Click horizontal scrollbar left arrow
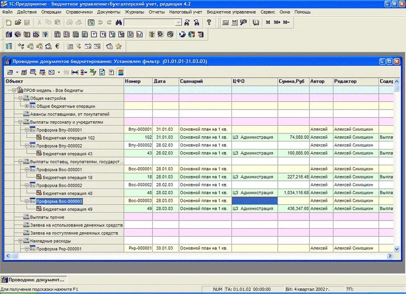 (x=8, y=256)
